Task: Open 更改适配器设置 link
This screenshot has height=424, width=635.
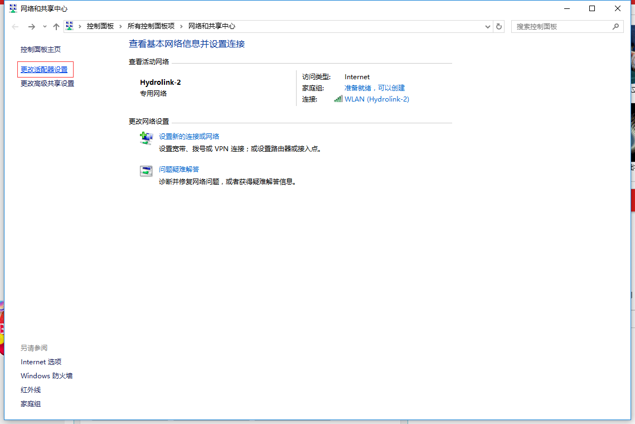Action: (x=44, y=70)
